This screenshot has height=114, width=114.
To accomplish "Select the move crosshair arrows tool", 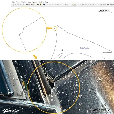I will (83, 5).
